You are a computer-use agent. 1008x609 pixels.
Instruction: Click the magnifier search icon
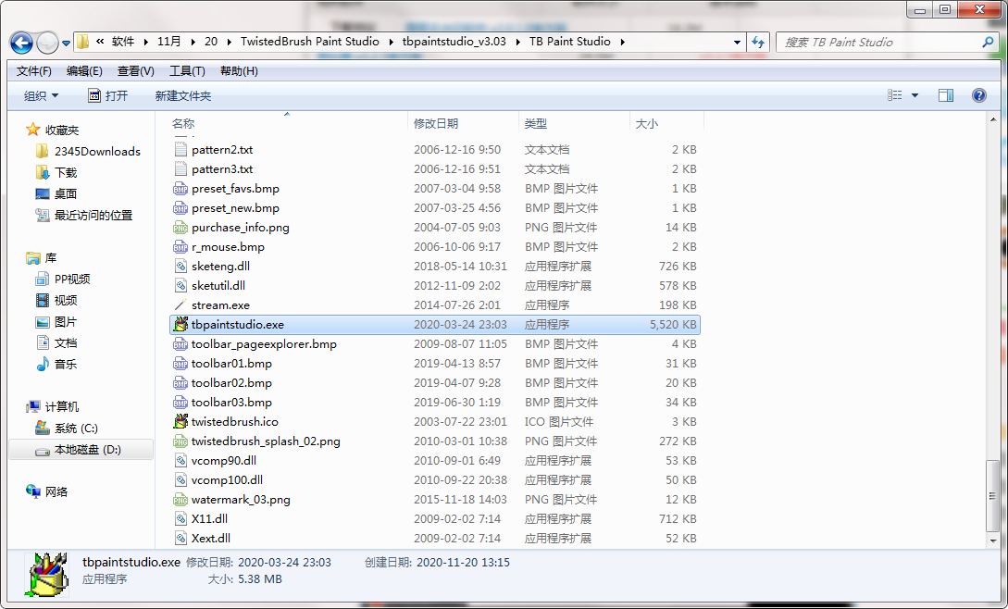tap(988, 42)
